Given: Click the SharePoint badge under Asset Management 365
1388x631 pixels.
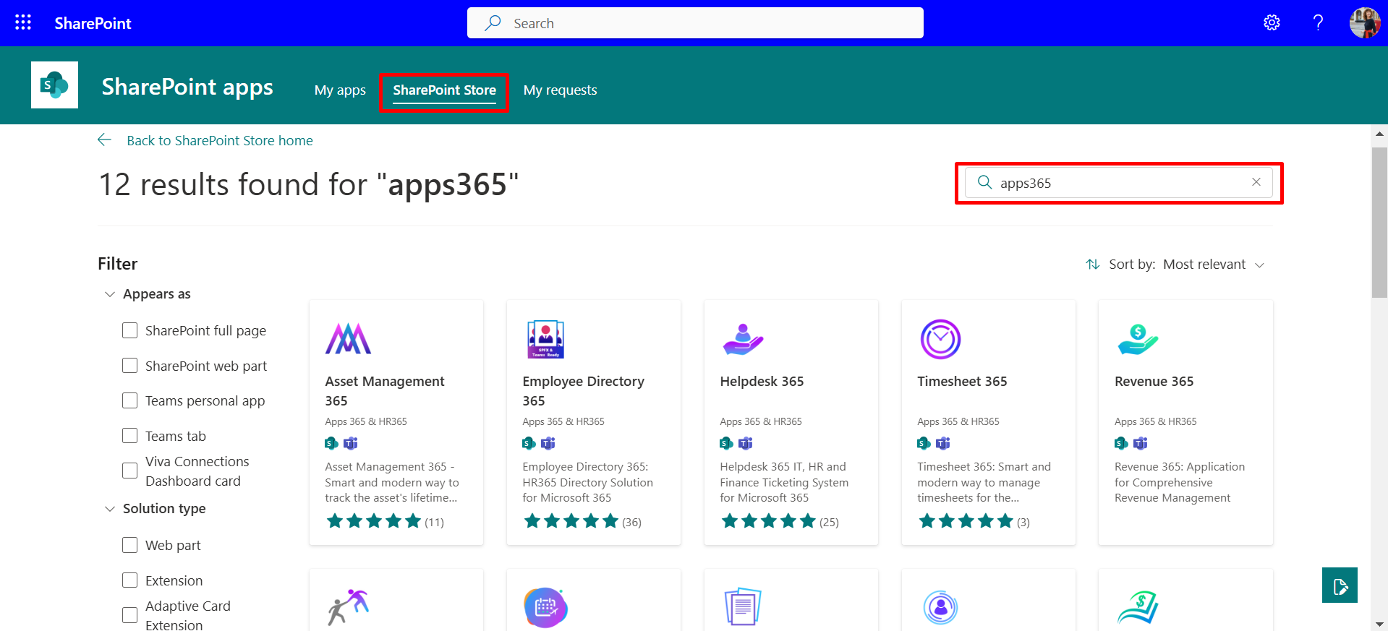Looking at the screenshot, I should (x=331, y=443).
